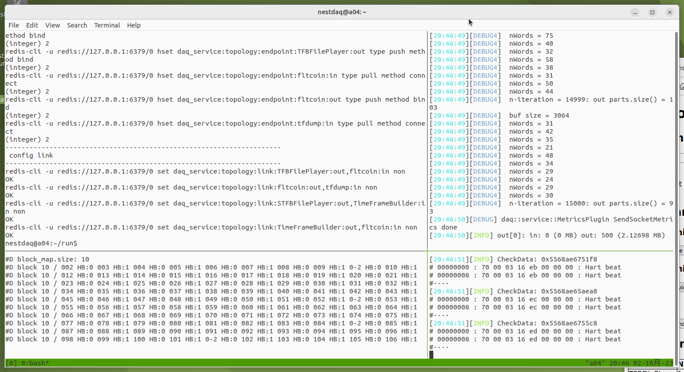The image size is (684, 372).
Task: Click the terminal's vertical scrollbar
Action: point(676,133)
